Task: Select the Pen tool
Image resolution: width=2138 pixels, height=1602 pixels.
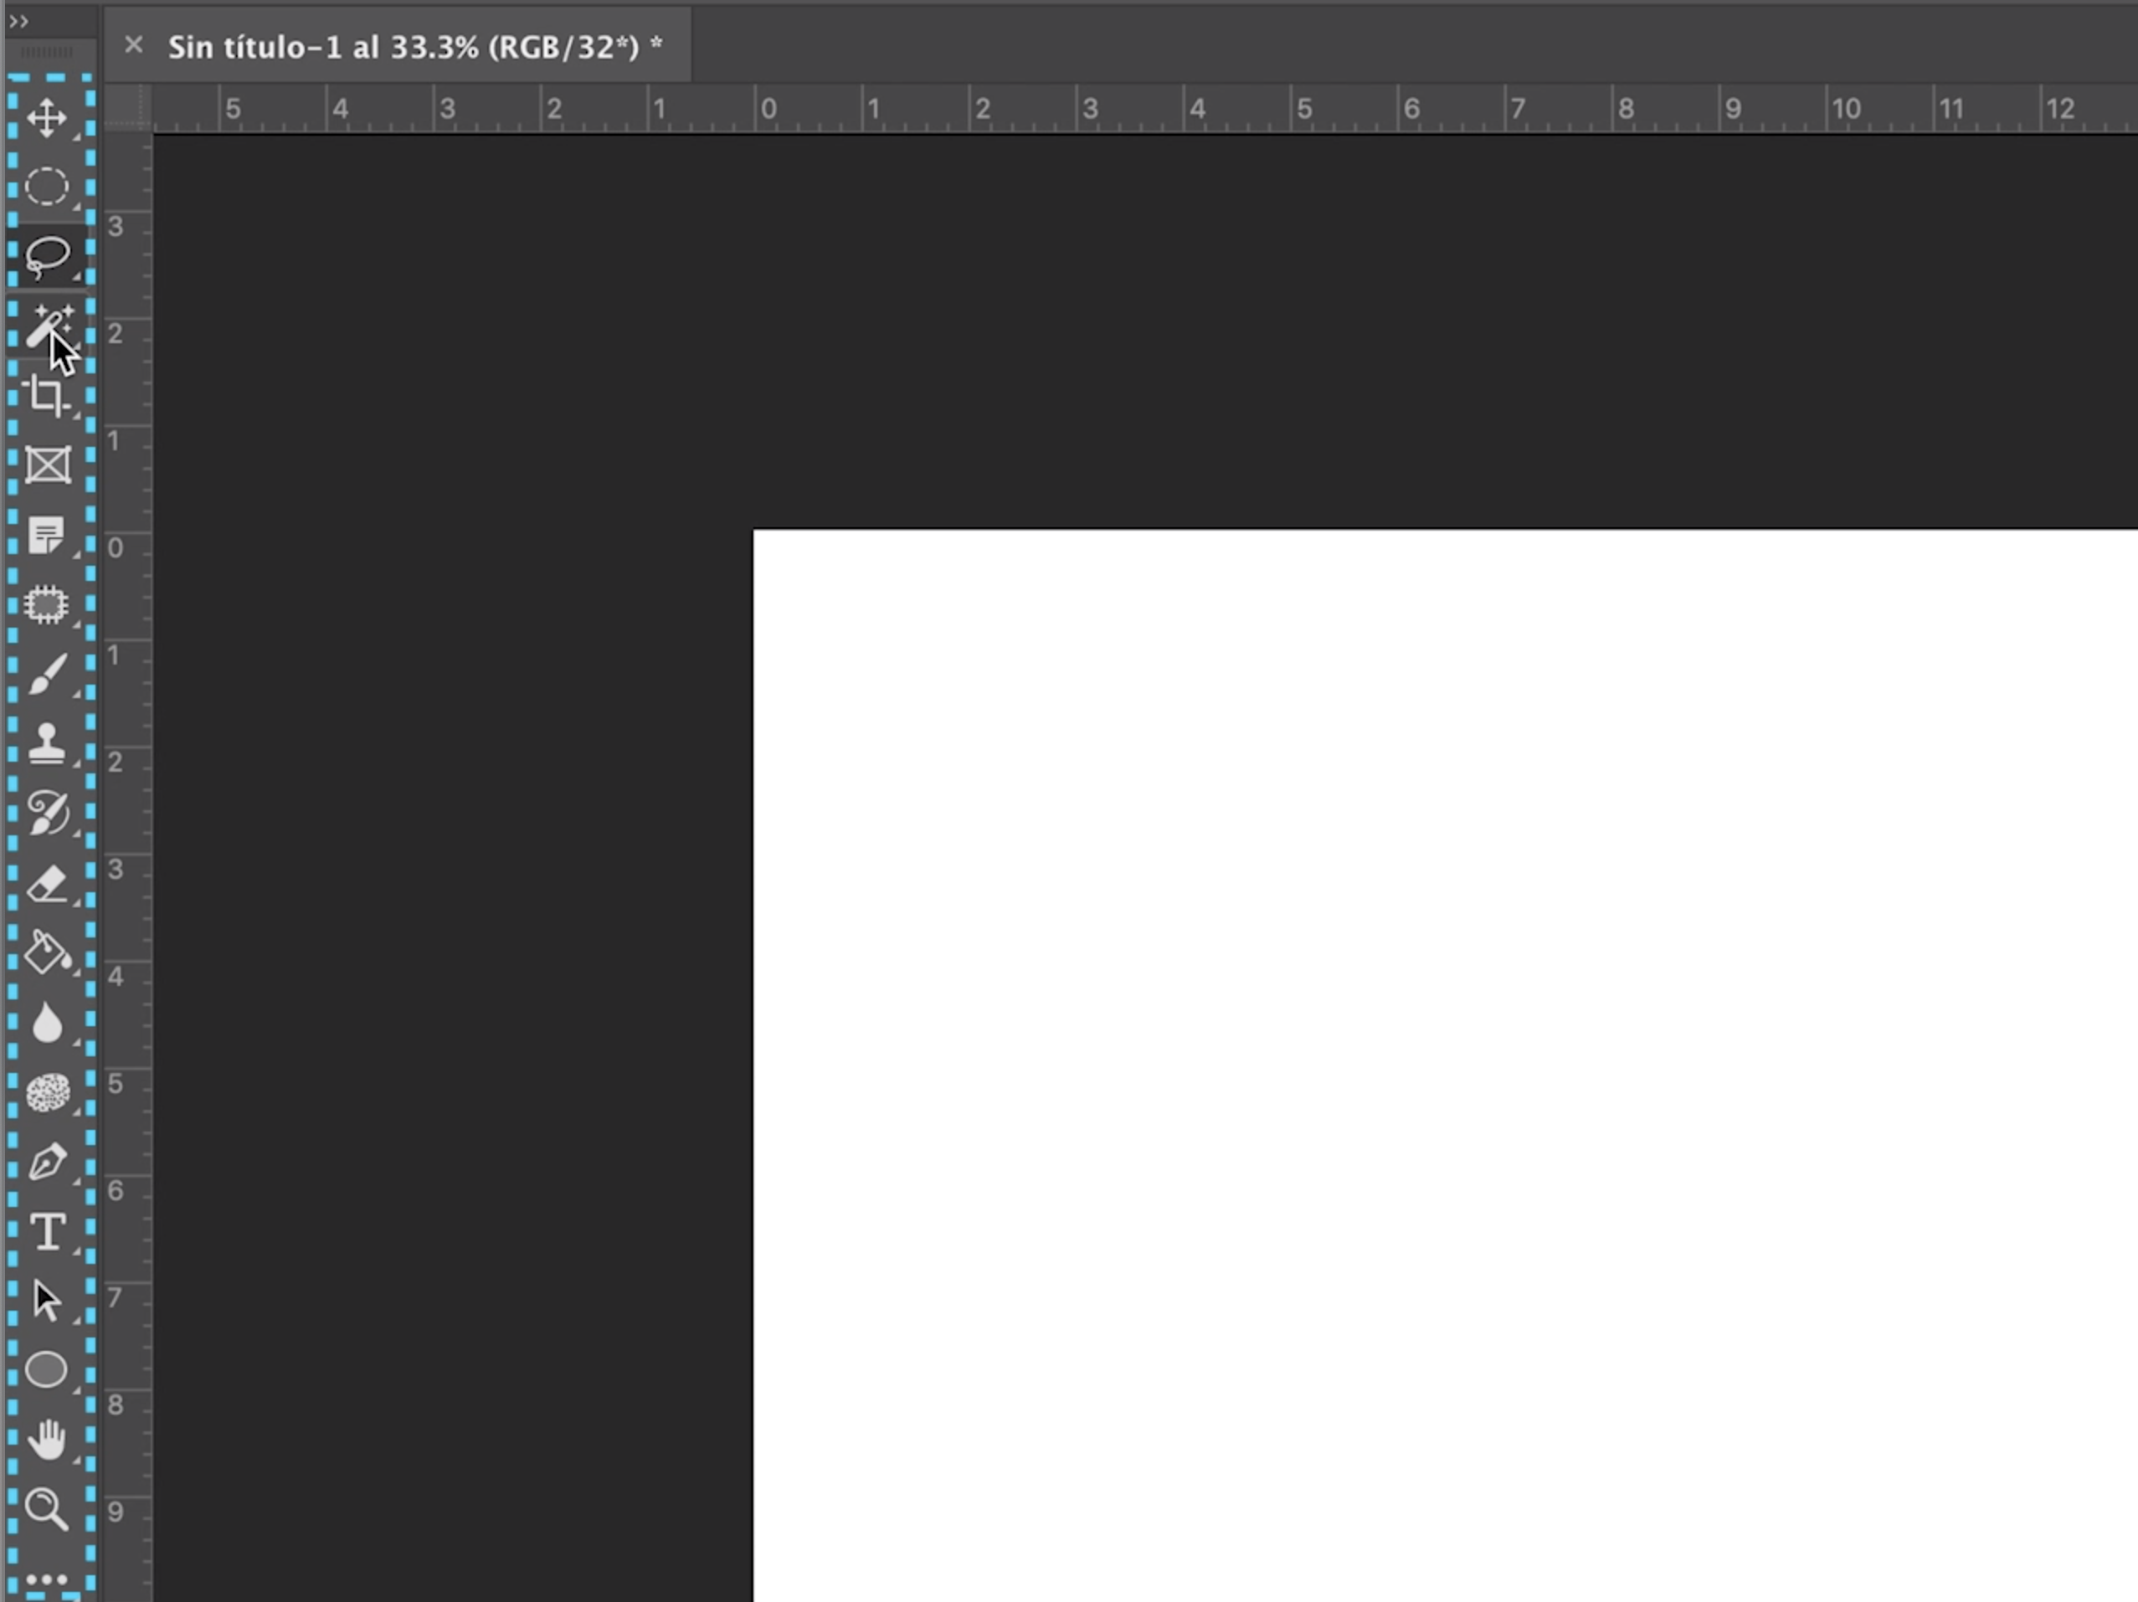Action: [x=46, y=1163]
